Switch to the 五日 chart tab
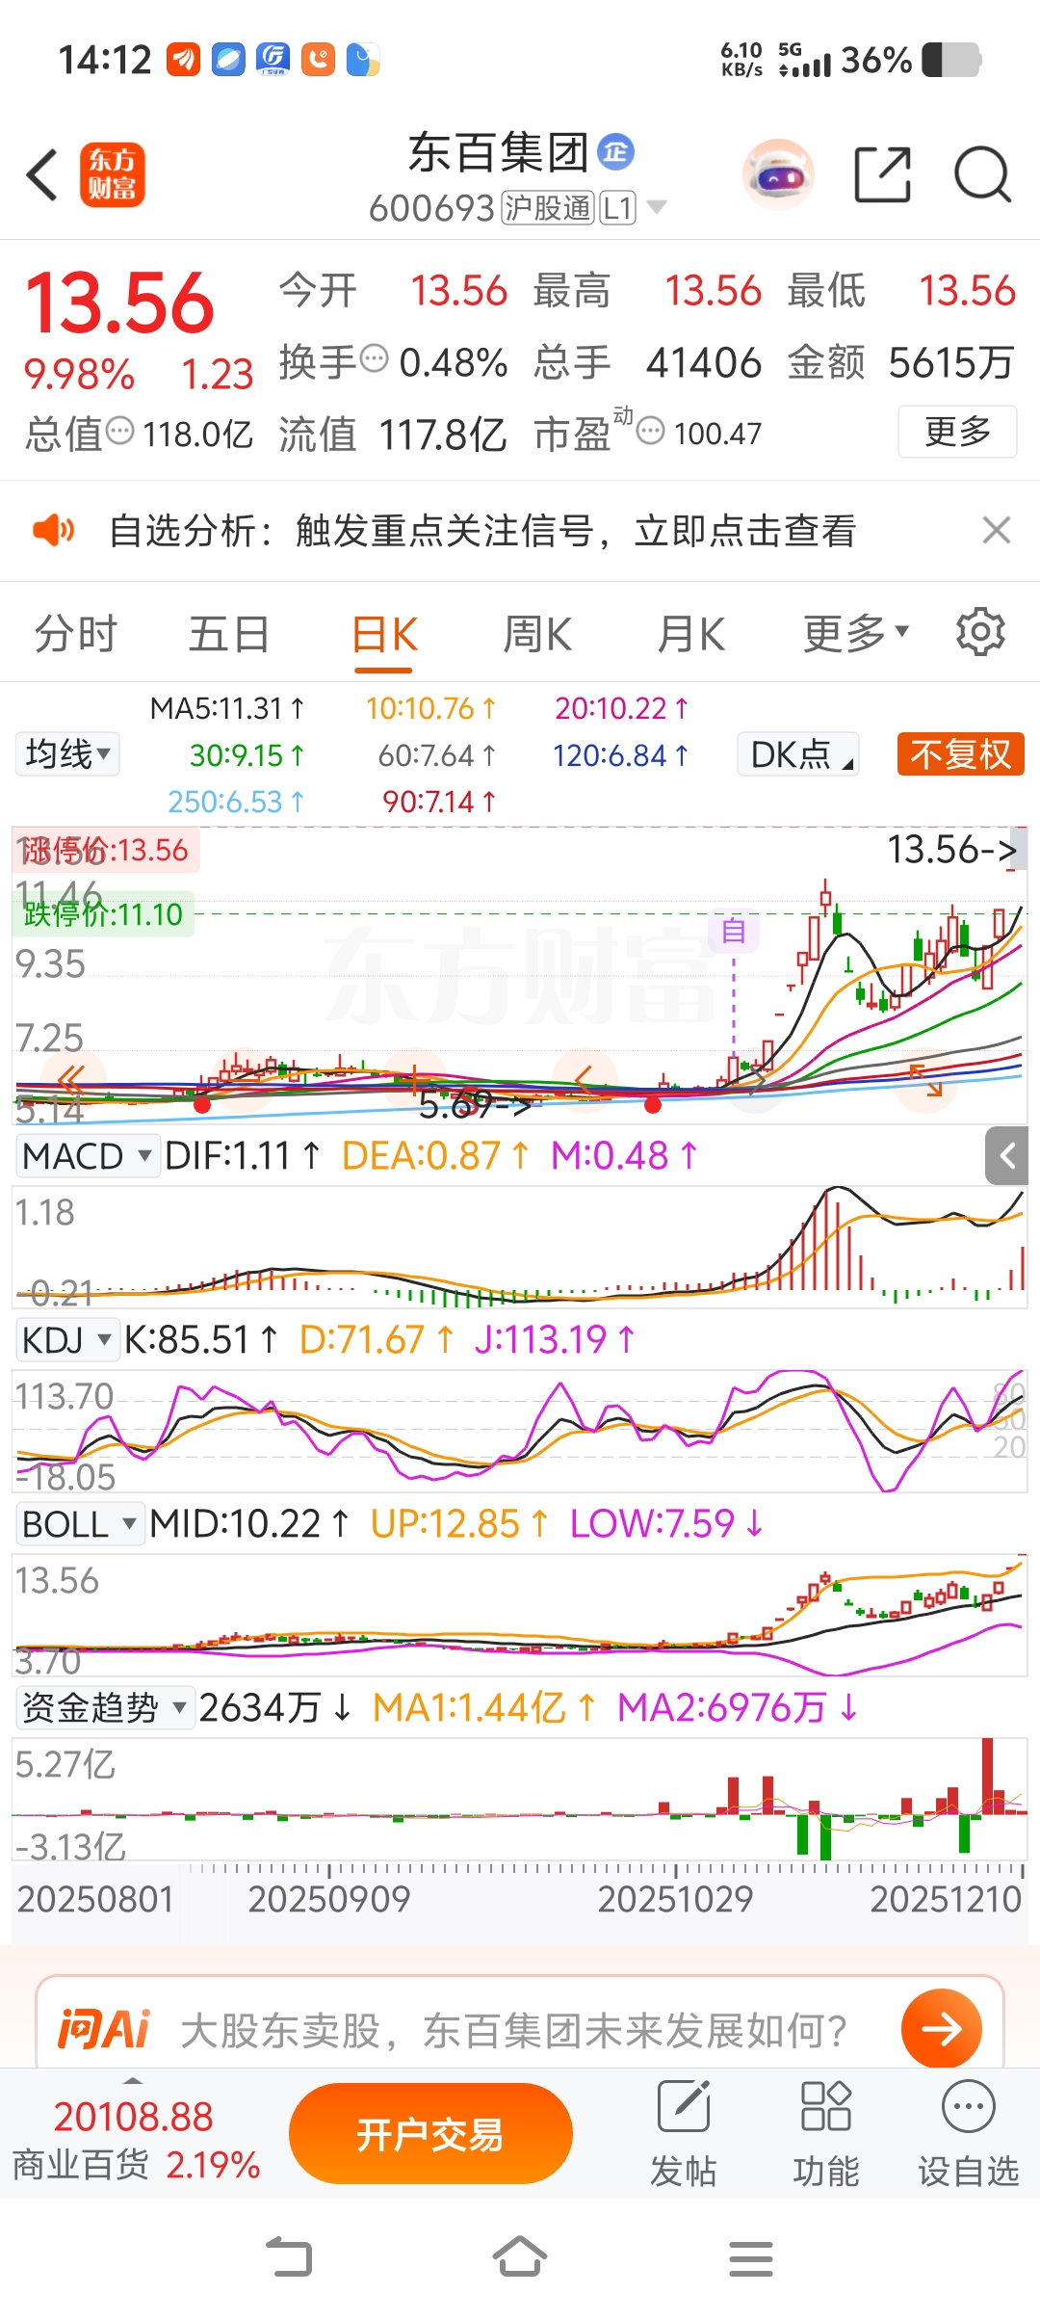 [x=229, y=634]
